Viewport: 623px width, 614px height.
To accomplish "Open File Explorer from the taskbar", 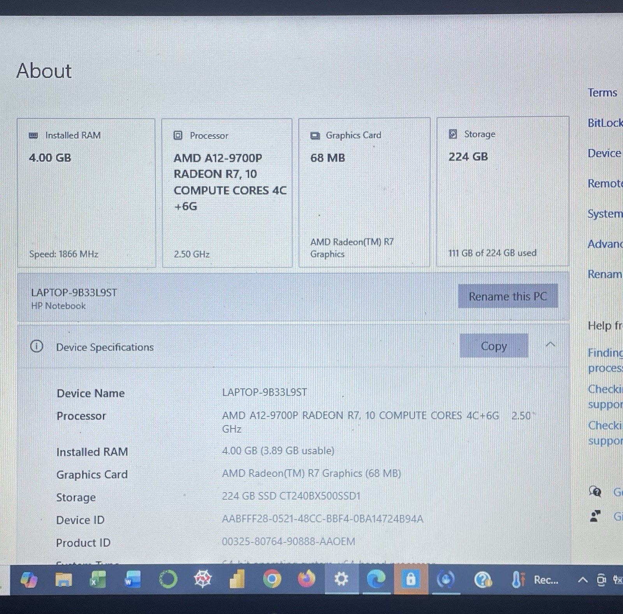I will [x=63, y=580].
